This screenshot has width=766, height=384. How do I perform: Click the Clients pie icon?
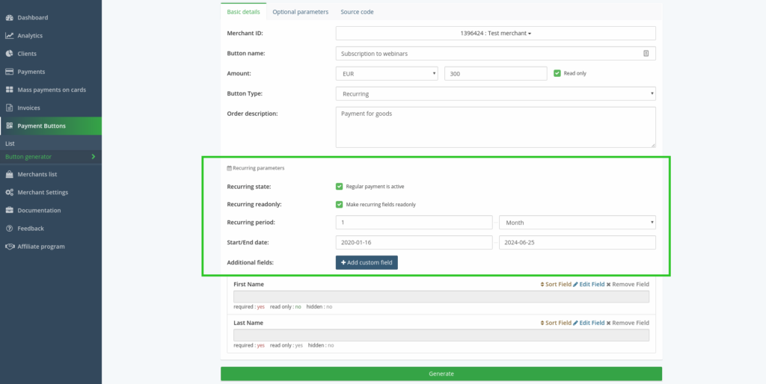pyautogui.click(x=9, y=54)
